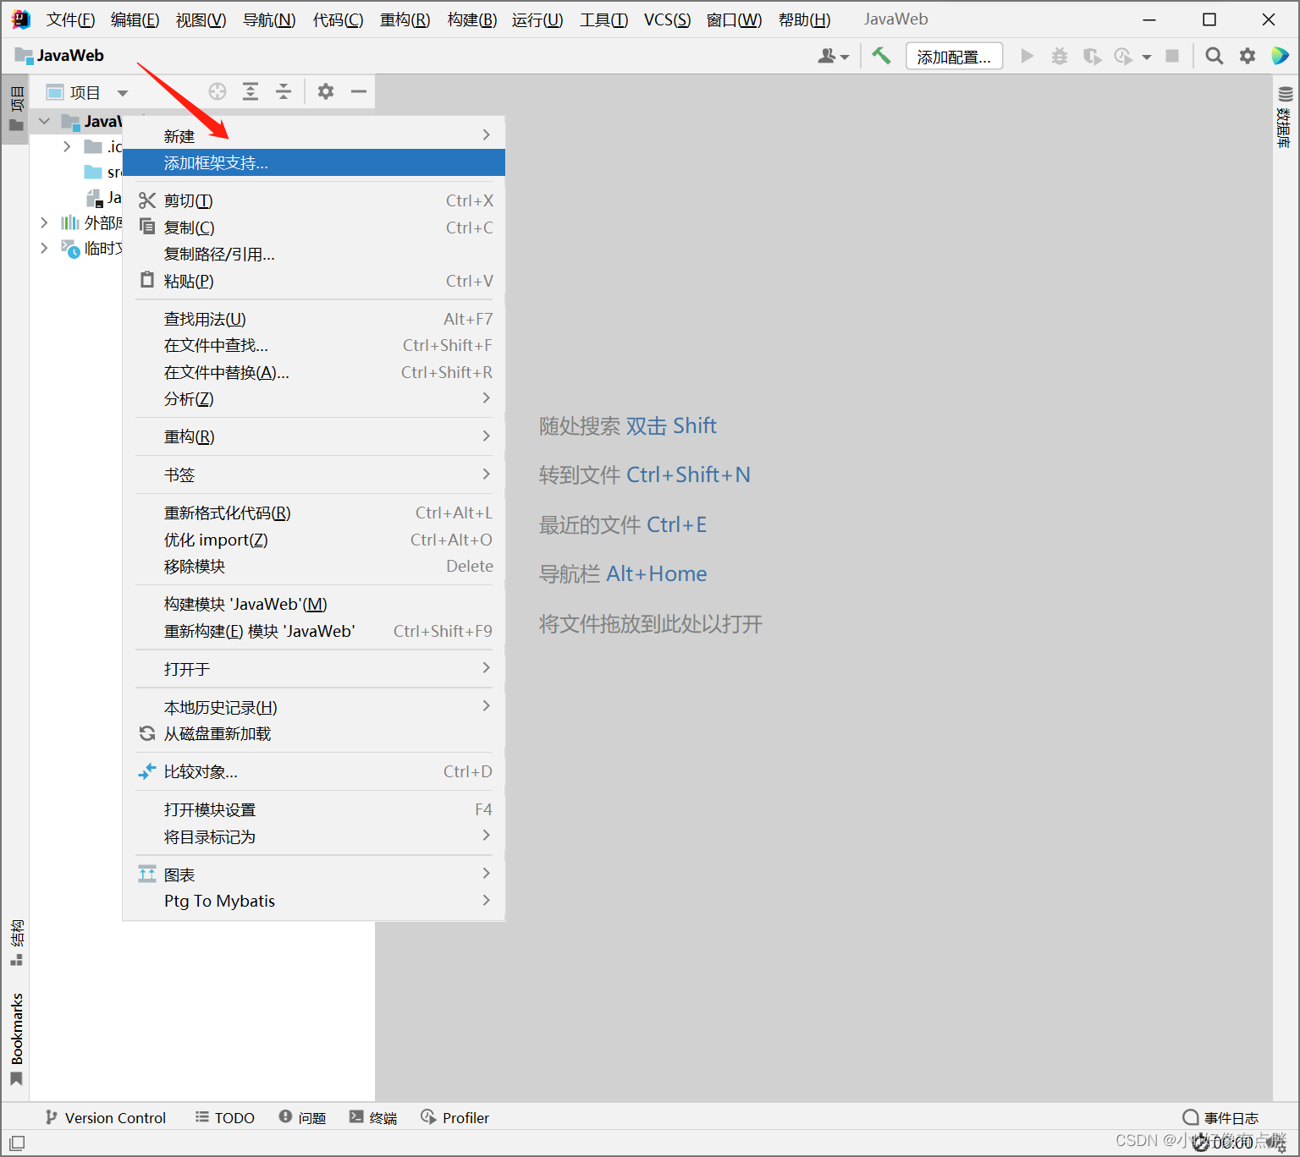Screen dimensions: 1300x1157
Task: Choose Find in Files (在文件中查找)
Action: (x=314, y=345)
